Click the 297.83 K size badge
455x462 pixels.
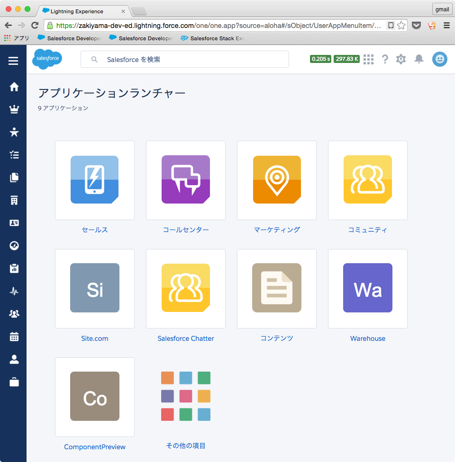347,59
